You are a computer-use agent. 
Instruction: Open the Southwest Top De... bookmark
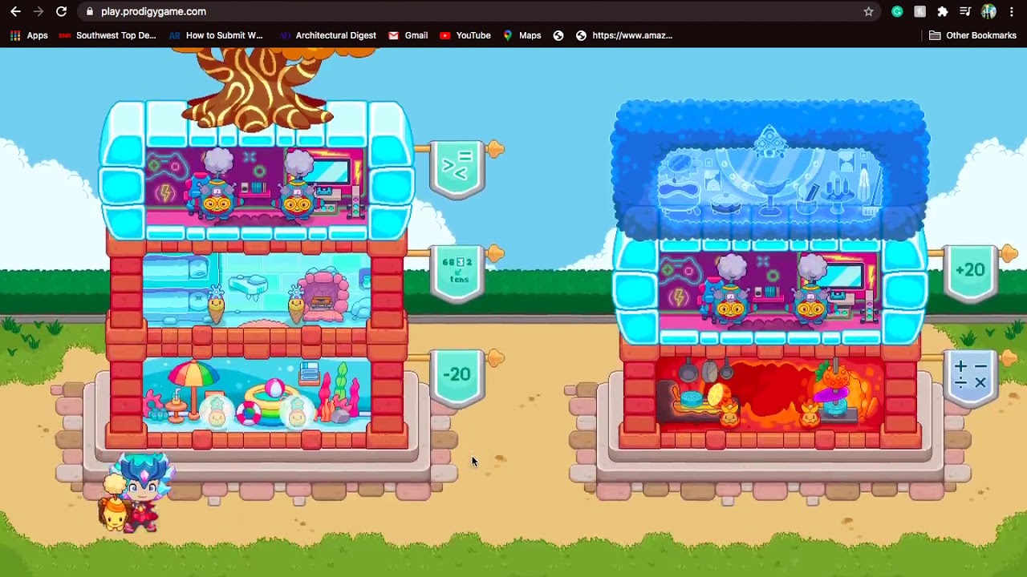click(x=107, y=35)
